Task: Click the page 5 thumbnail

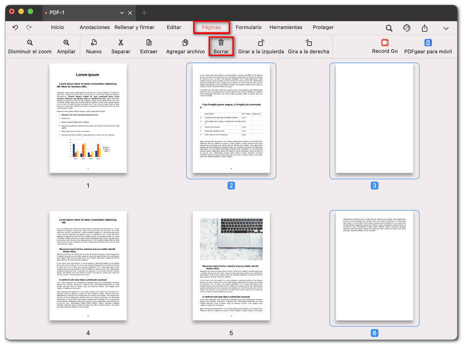Action: [231, 267]
